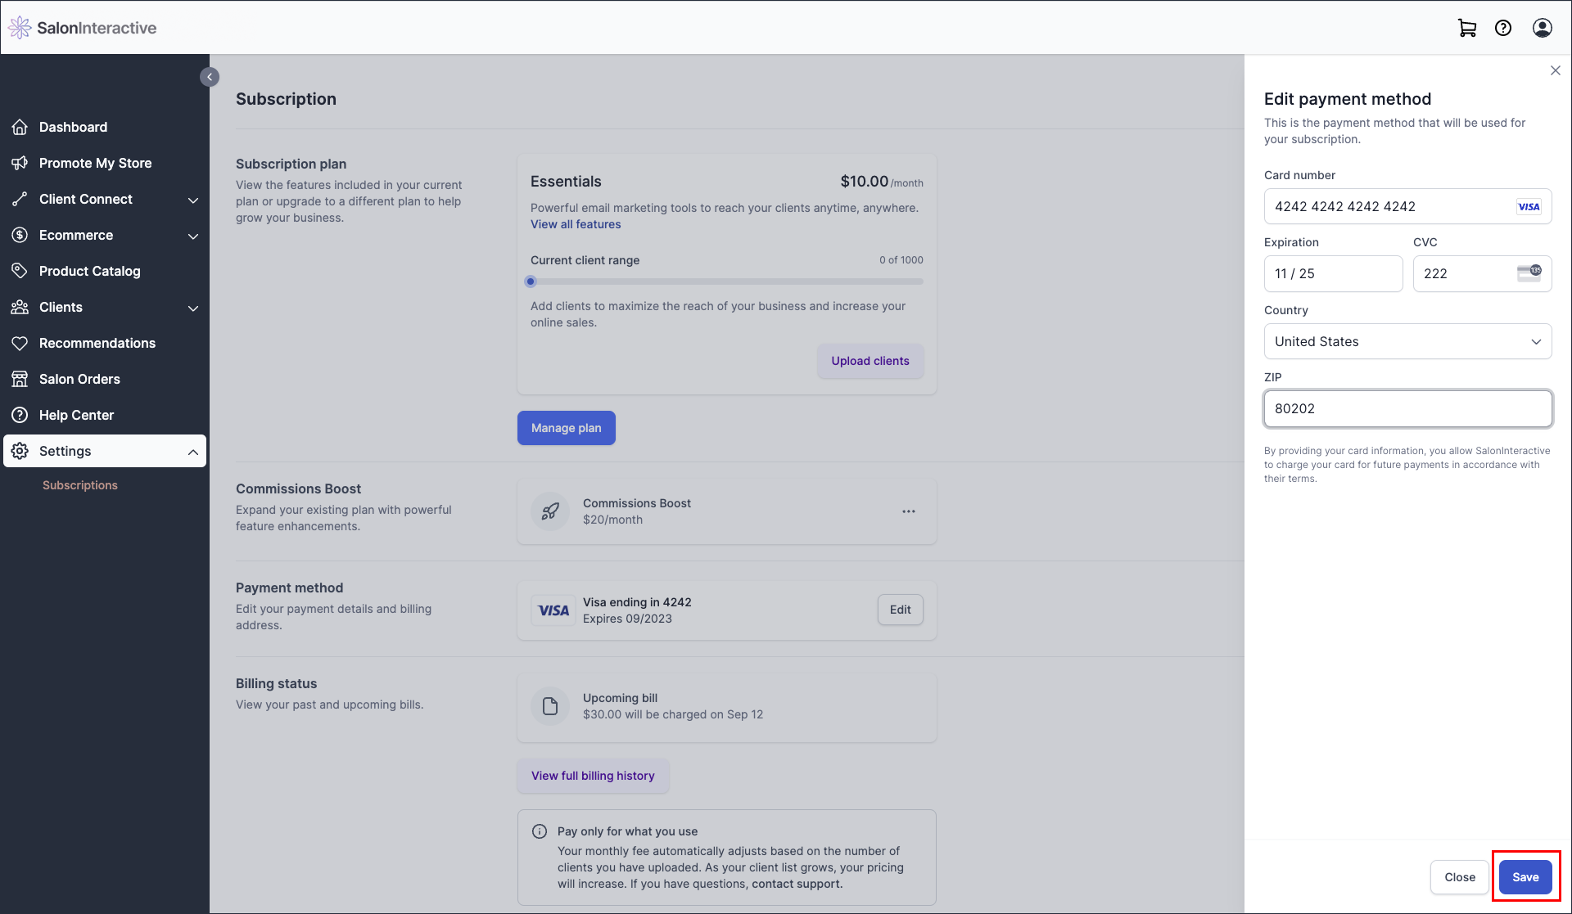Viewport: 1572px width, 914px height.
Task: Click the Promote My Store icon
Action: pyautogui.click(x=20, y=162)
